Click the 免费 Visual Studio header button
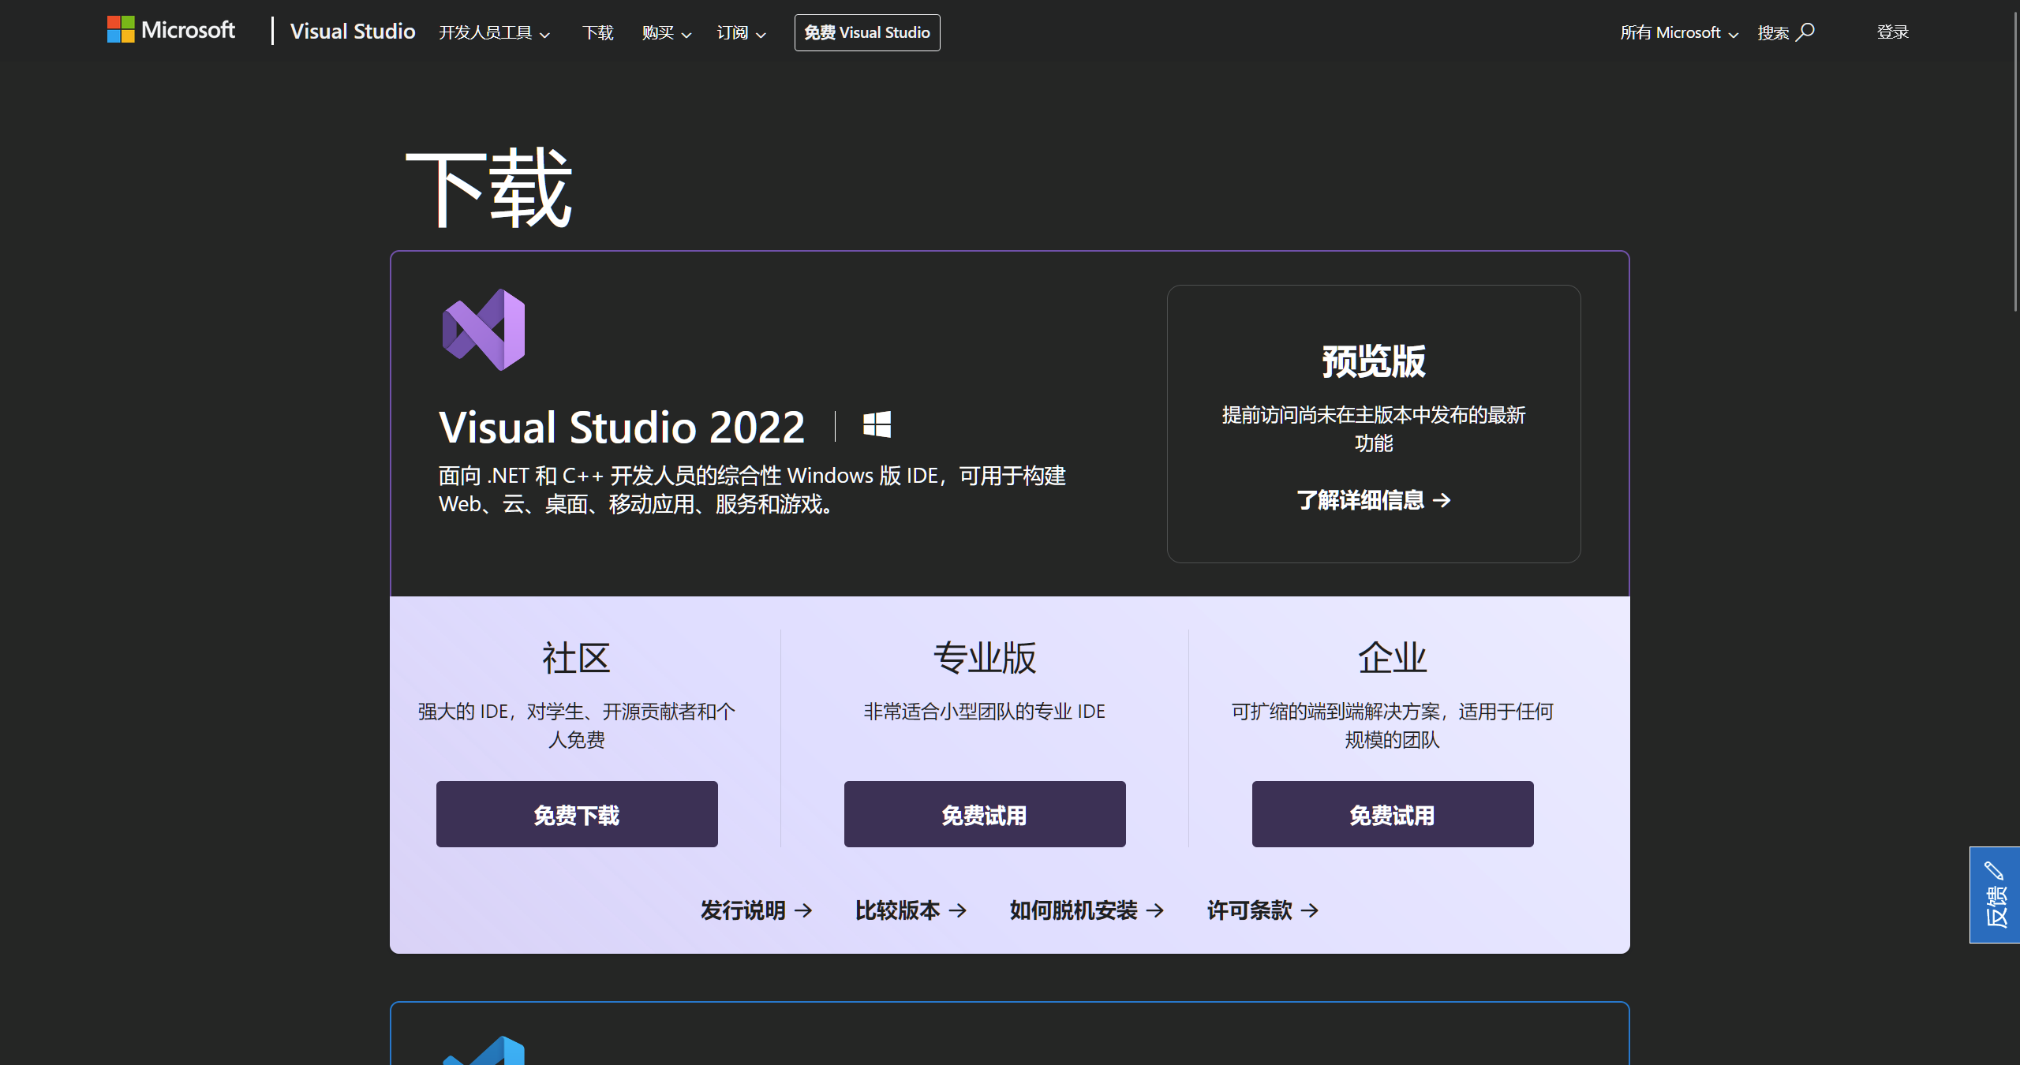Image resolution: width=2020 pixels, height=1065 pixels. pyautogui.click(x=866, y=32)
